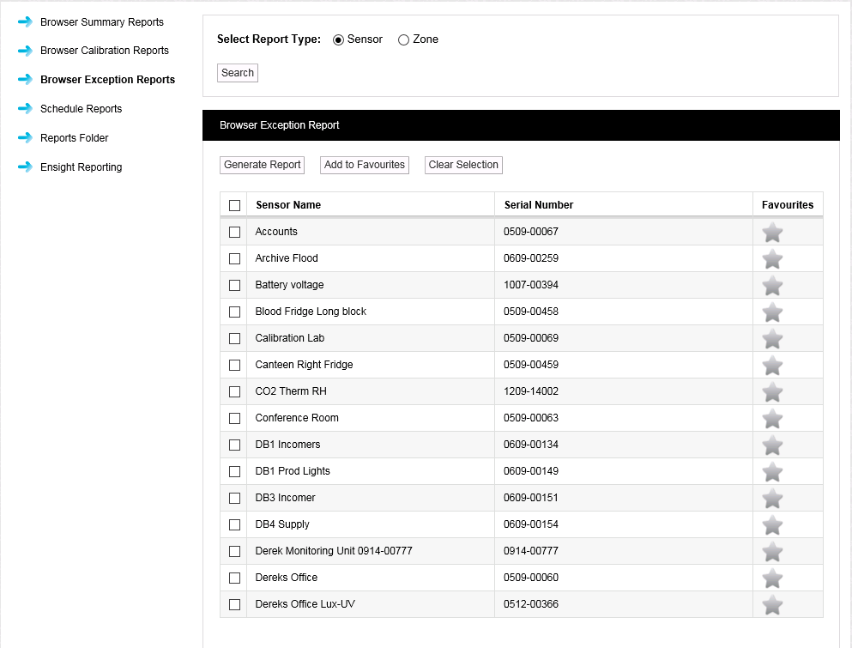Sort by the Serial Number column header
The width and height of the screenshot is (852, 648).
click(x=538, y=205)
